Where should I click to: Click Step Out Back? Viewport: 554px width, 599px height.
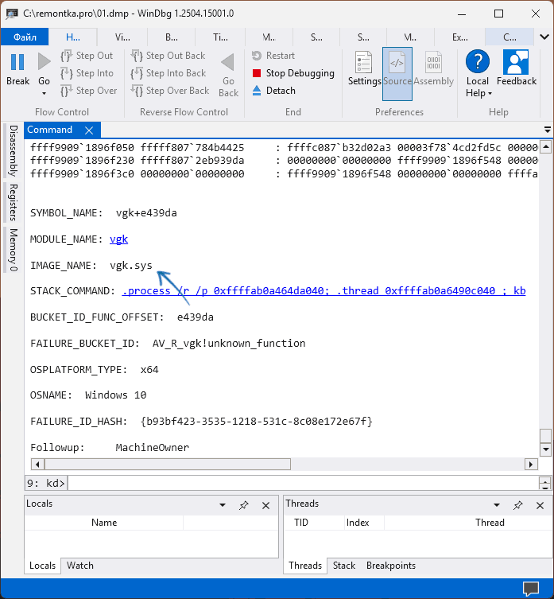(168, 56)
